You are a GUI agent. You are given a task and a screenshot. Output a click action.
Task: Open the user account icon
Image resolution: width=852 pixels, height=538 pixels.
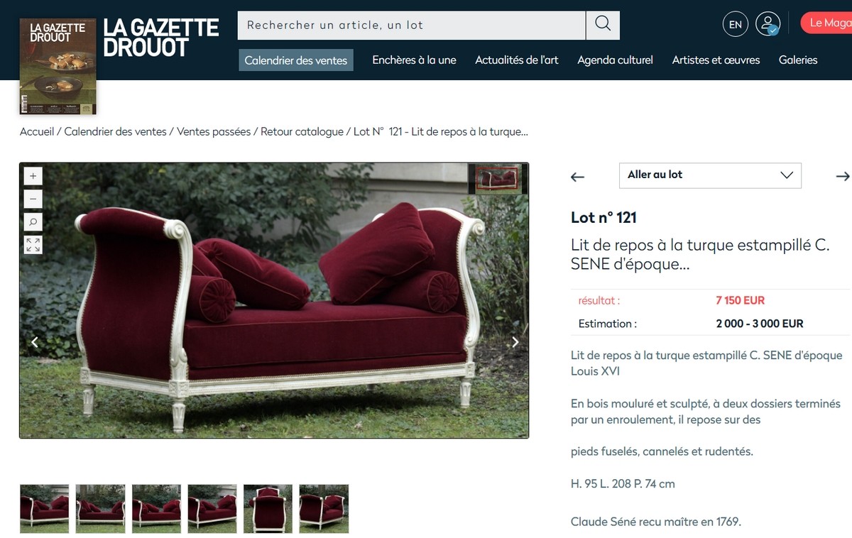click(x=768, y=24)
